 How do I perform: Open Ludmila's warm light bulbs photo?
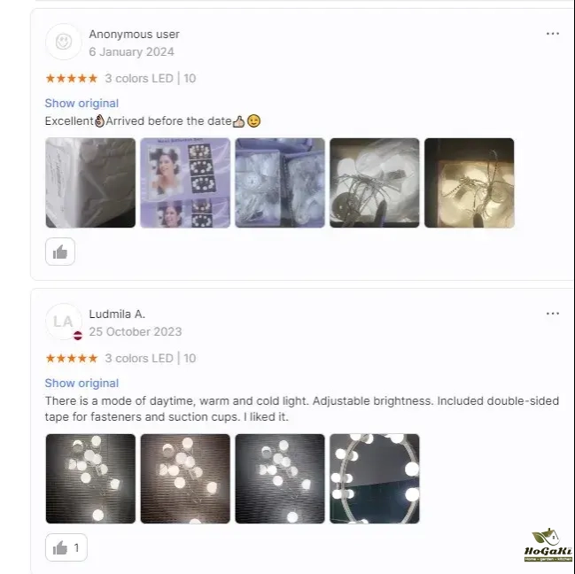point(185,478)
